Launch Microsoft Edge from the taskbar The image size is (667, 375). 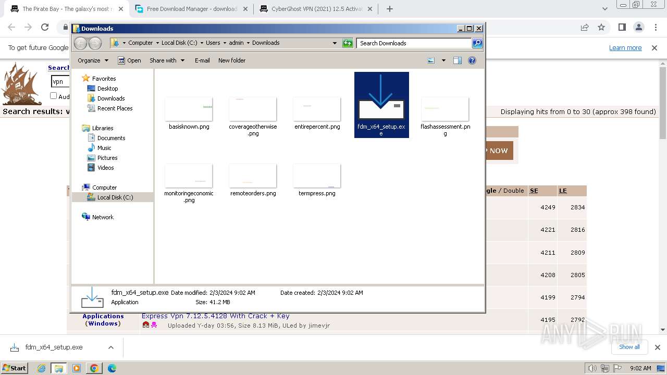(x=112, y=368)
